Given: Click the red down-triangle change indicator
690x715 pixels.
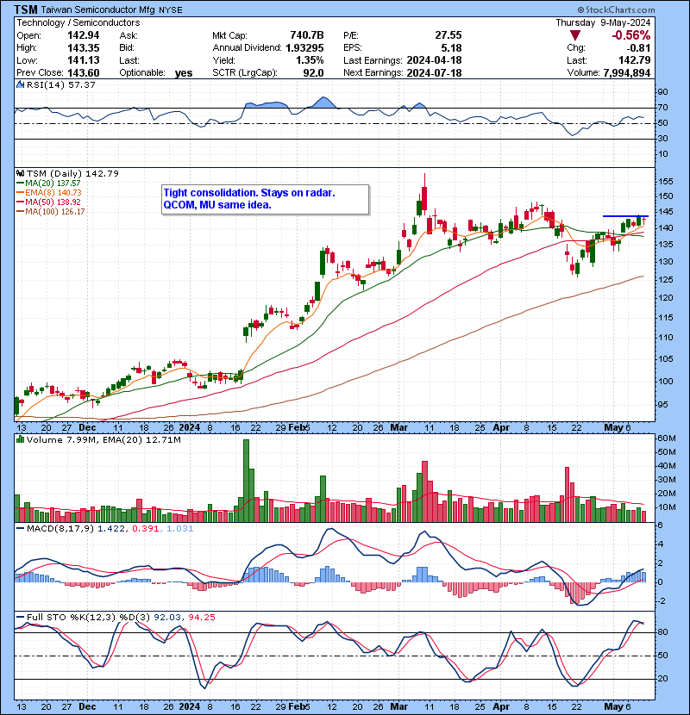Looking at the screenshot, I should 575,35.
